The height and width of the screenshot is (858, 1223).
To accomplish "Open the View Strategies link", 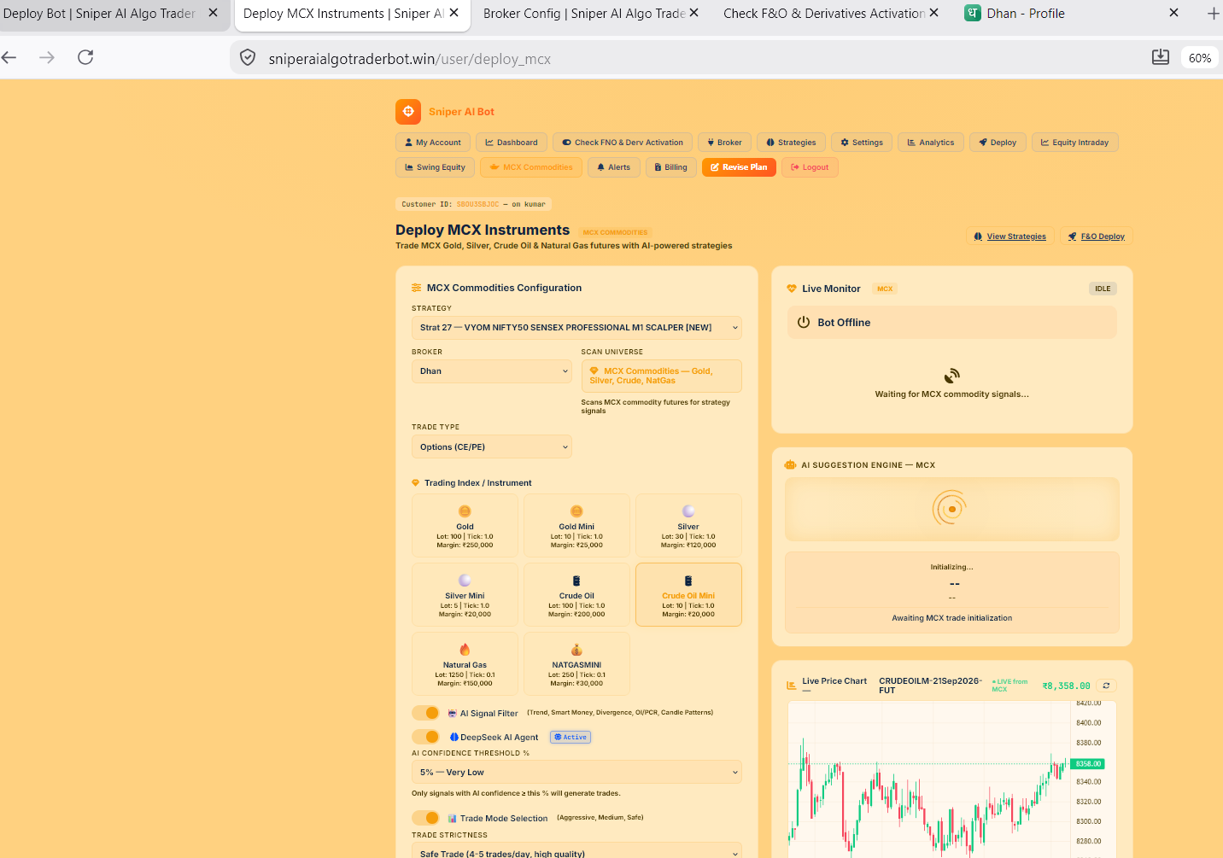I will 1009,236.
